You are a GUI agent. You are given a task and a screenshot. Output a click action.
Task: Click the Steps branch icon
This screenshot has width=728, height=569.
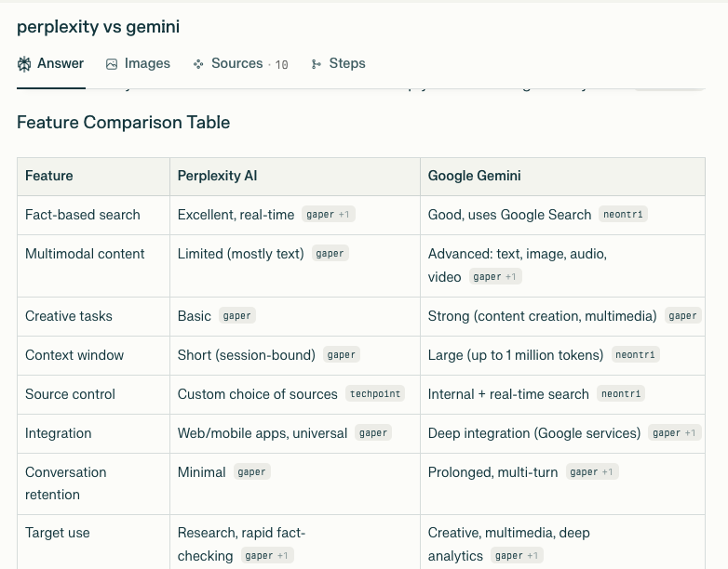(x=317, y=64)
